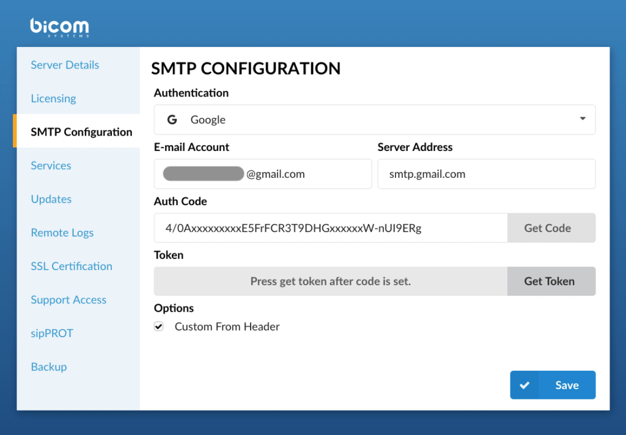Click the Get Code button

click(551, 228)
